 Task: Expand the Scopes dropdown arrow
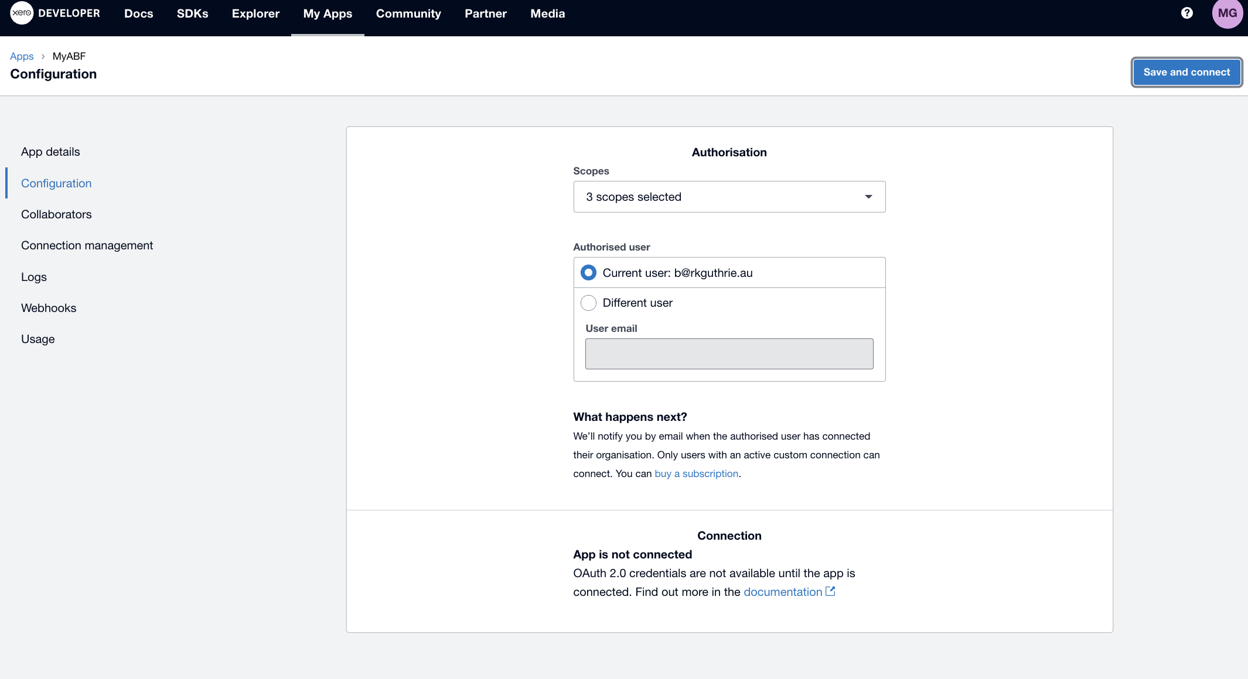(868, 197)
